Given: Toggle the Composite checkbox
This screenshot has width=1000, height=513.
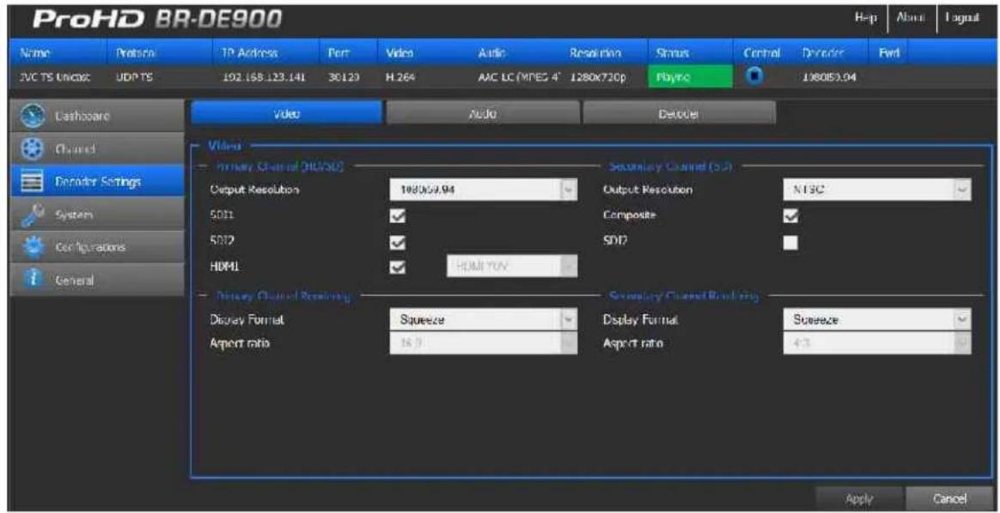Looking at the screenshot, I should point(791,216).
